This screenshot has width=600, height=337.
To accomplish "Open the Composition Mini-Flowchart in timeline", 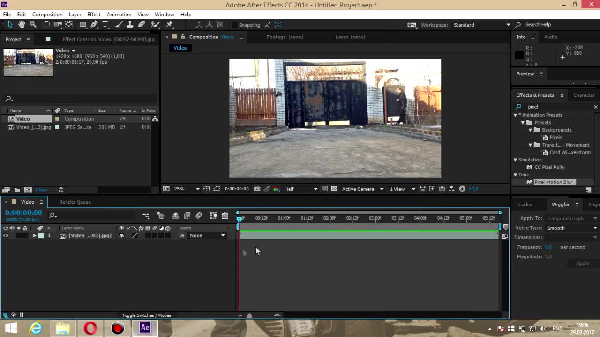I will coord(146,216).
